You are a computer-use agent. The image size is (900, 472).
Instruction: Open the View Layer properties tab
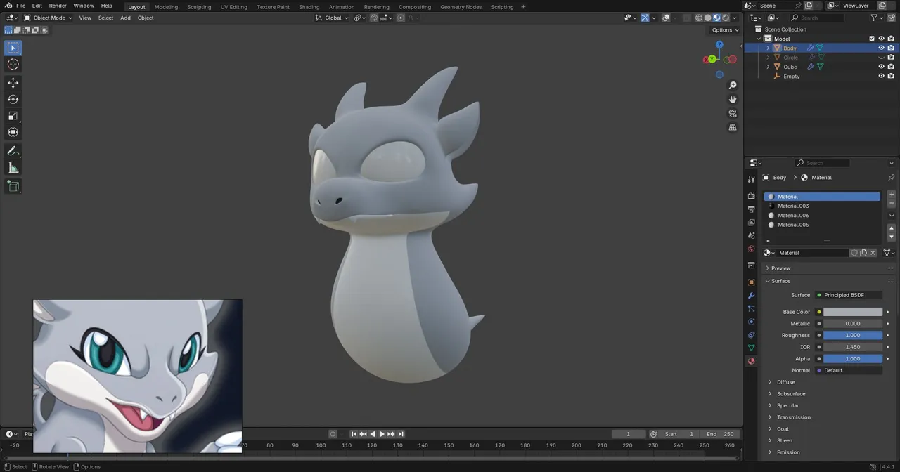(x=751, y=223)
